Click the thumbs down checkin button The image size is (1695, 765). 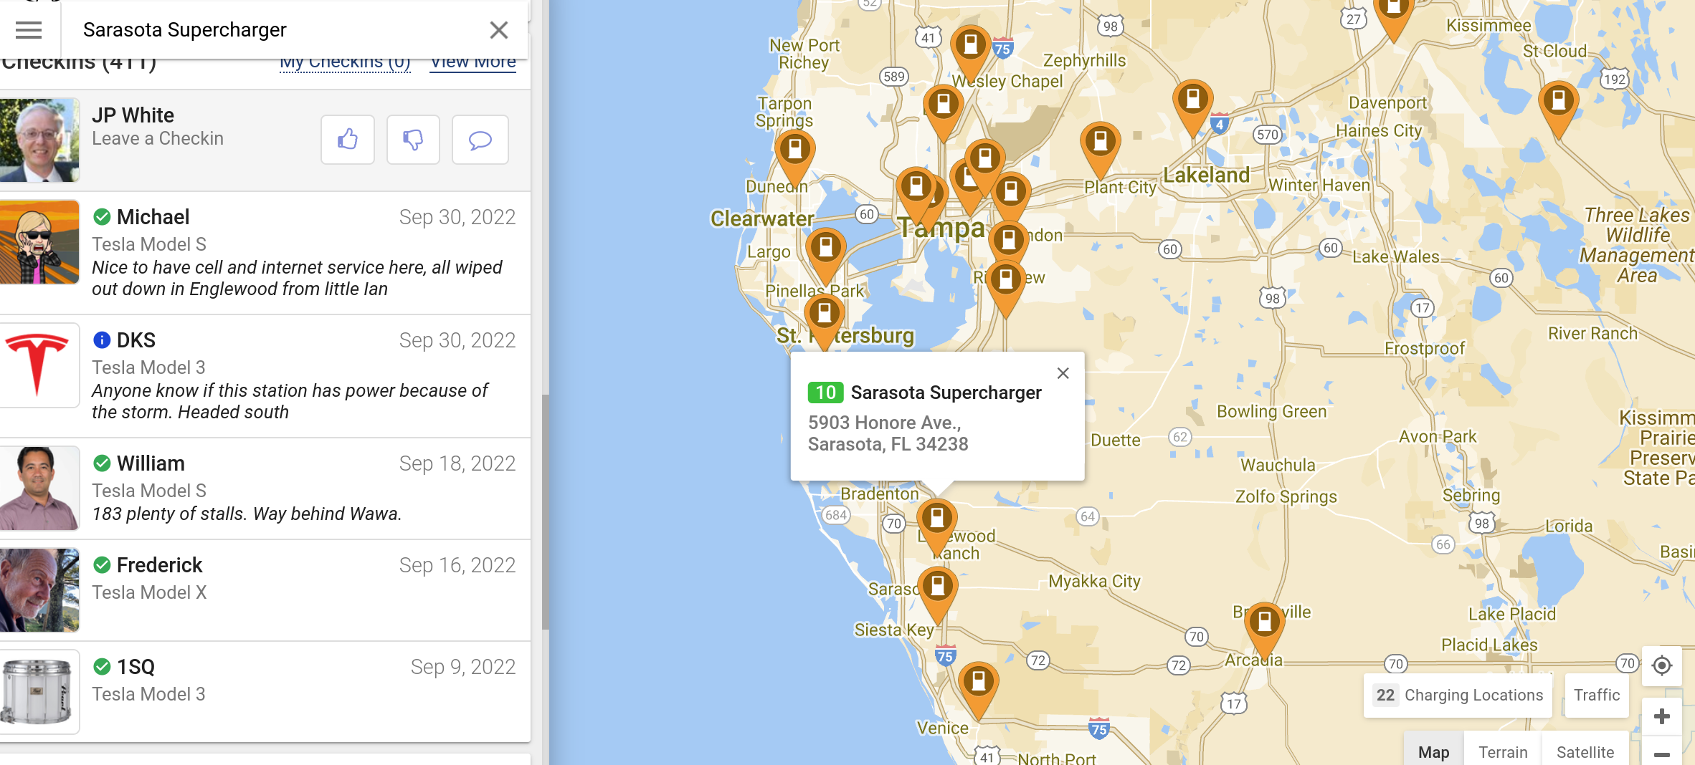[x=413, y=140]
